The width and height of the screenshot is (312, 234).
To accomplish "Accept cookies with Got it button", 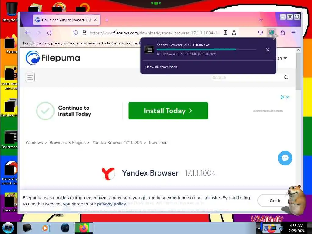I will 275,201.
